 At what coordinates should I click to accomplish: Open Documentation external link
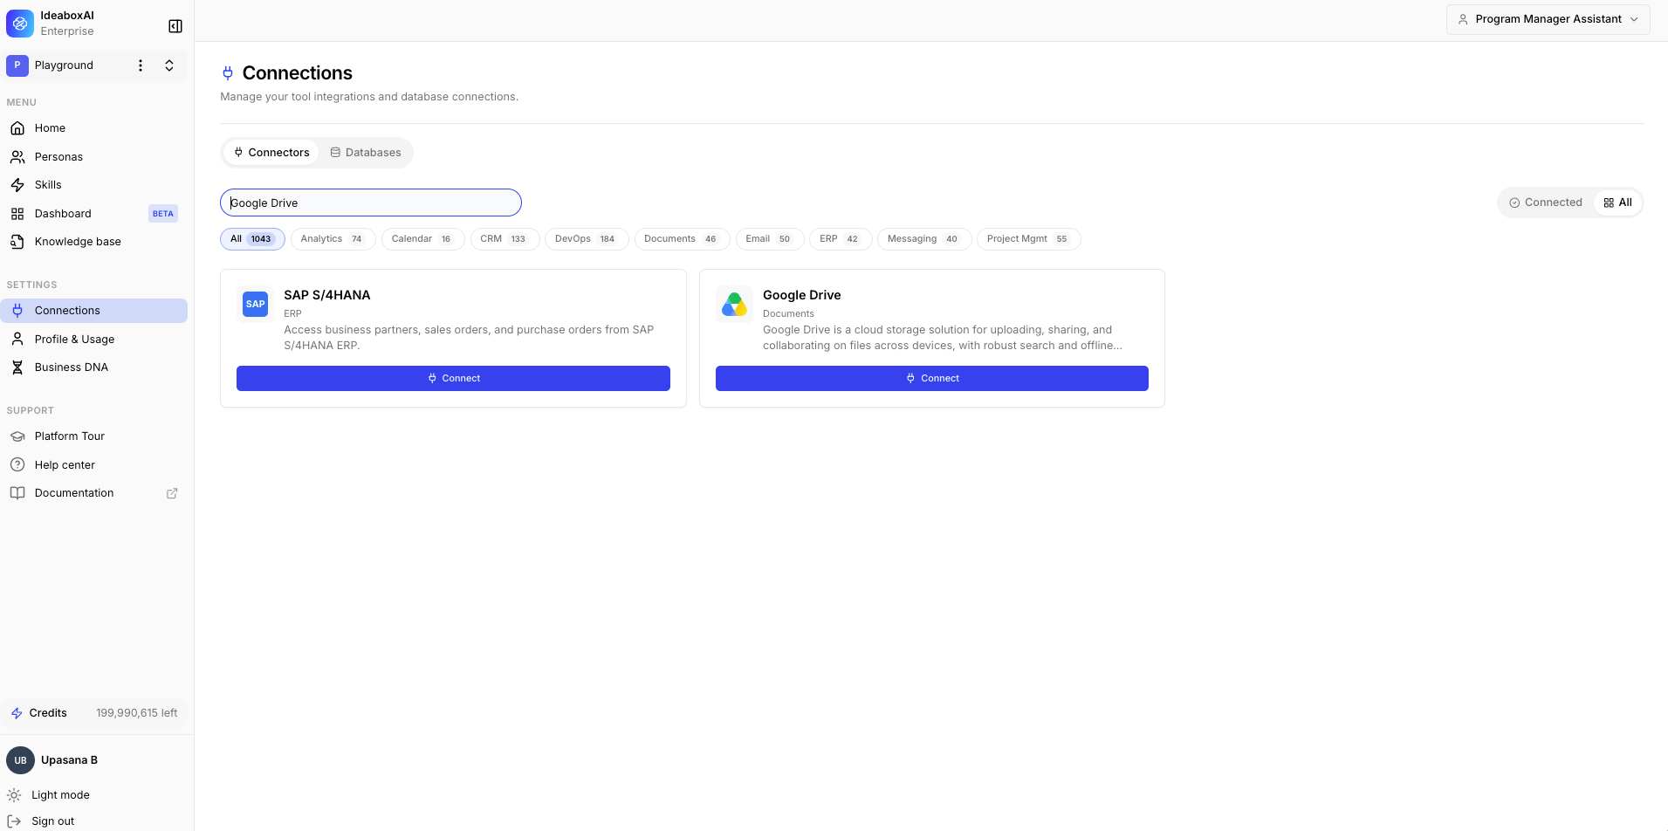94,493
